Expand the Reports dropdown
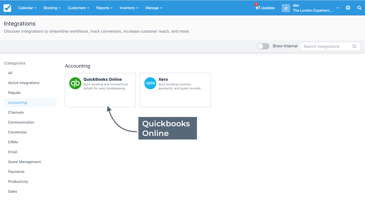Viewport: 365px width, 200px height. coord(104,8)
